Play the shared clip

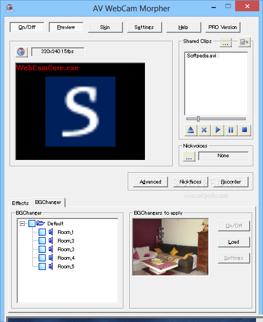pos(217,130)
